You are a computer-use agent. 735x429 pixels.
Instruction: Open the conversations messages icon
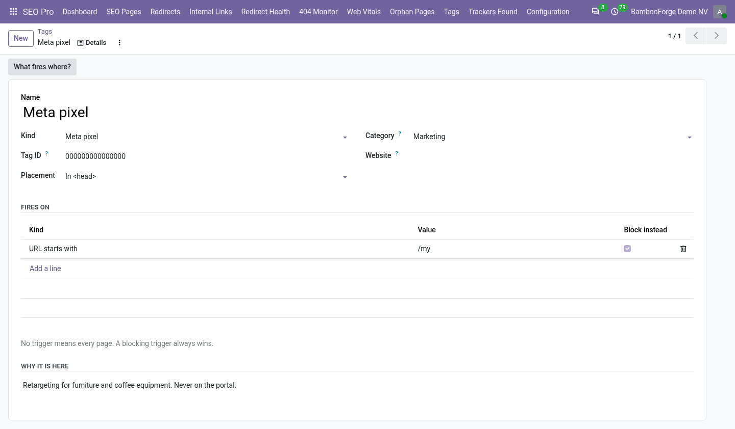click(596, 12)
